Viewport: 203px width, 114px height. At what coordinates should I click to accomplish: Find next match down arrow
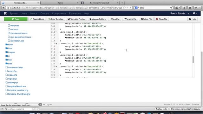pyautogui.click(x=38, y=109)
